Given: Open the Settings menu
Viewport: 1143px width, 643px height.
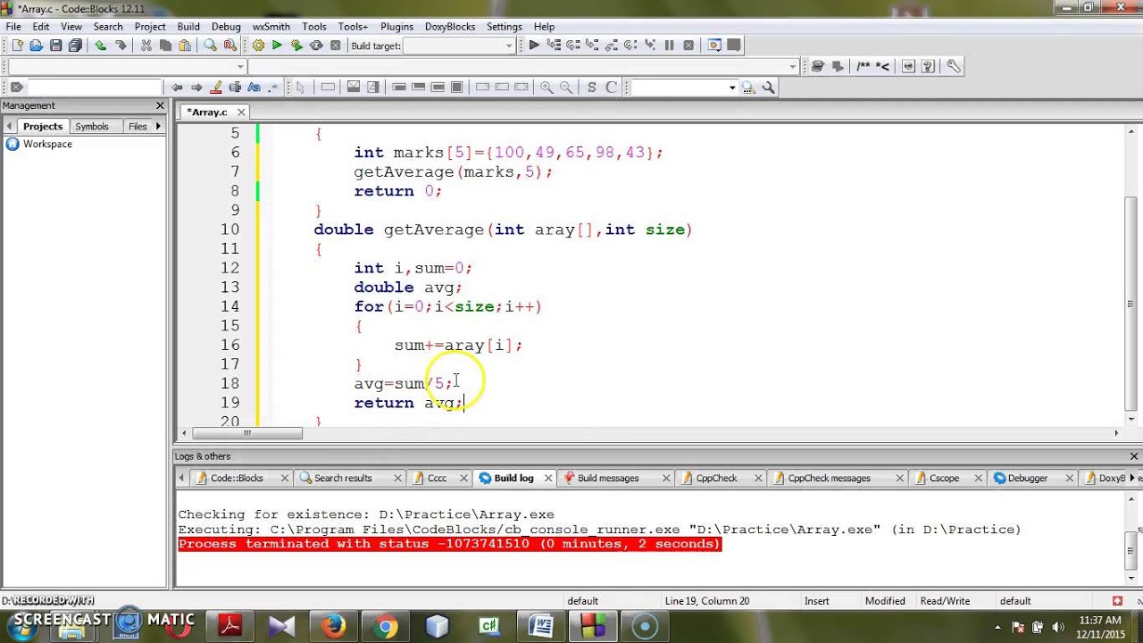Looking at the screenshot, I should pos(504,26).
